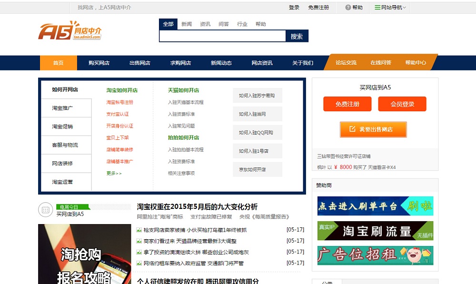Open the 淘宝刷流量 sponsor banner
Screen dimensions: 476x284
tap(375, 231)
